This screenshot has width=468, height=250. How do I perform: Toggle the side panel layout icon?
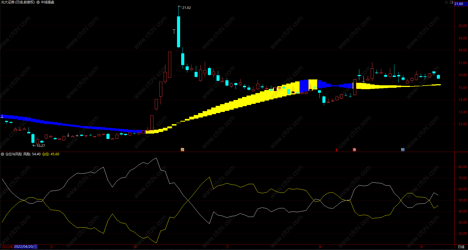(451, 2)
